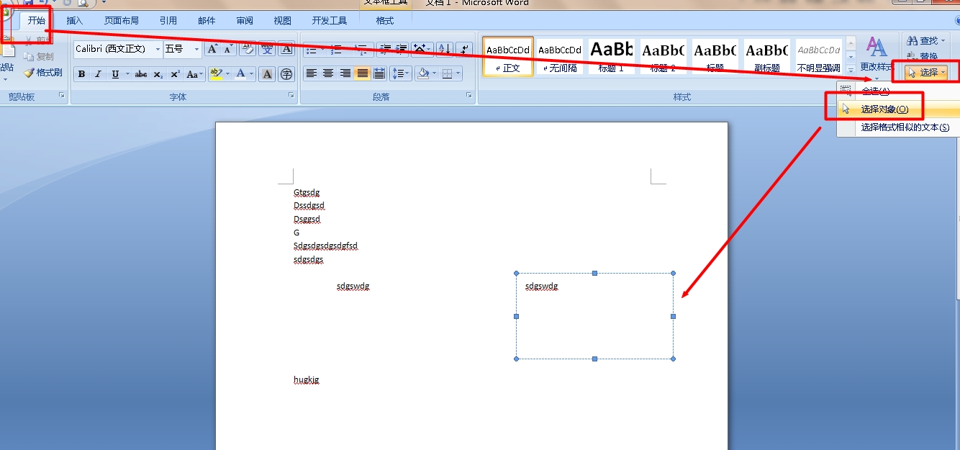Align text left
This screenshot has height=450, width=960.
(x=311, y=73)
